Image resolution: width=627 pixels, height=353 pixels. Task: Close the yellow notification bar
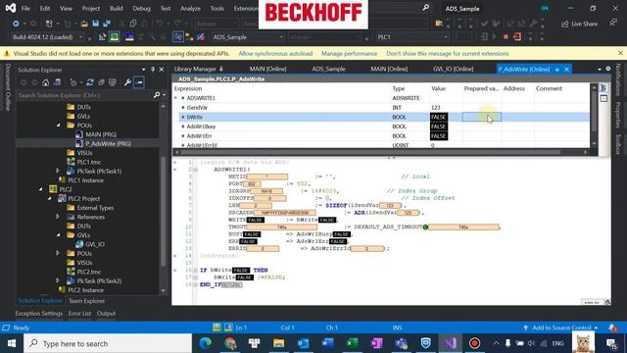click(x=620, y=53)
